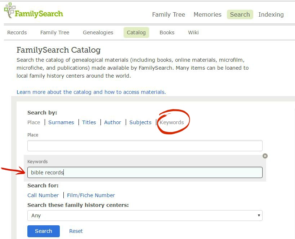Screen dimensions: 295x239
Task: Choose the Keywords search-by option
Action: [x=171, y=122]
